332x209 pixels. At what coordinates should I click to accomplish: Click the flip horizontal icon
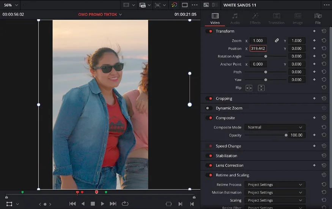(x=249, y=88)
